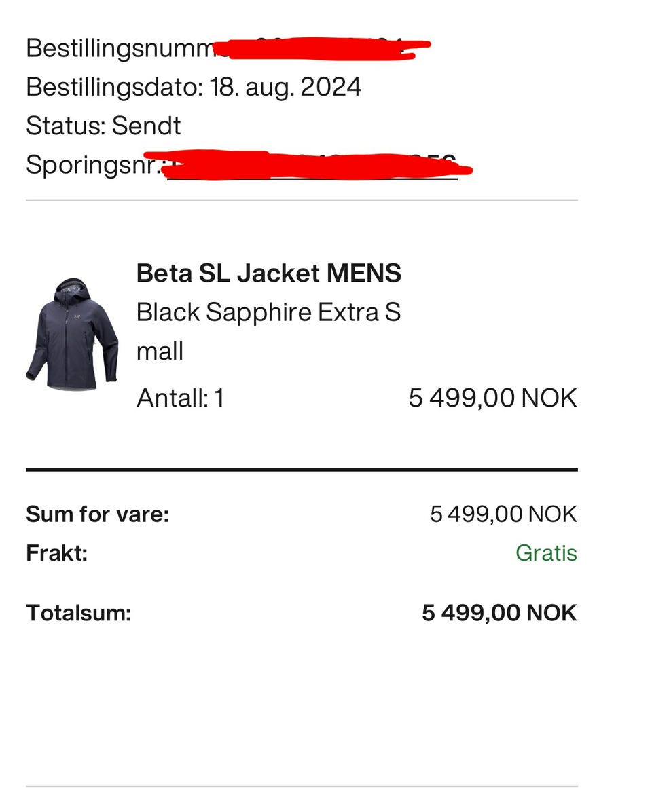Click the Beta SL Jacket product thumbnail
652x788 pixels.
(x=72, y=334)
